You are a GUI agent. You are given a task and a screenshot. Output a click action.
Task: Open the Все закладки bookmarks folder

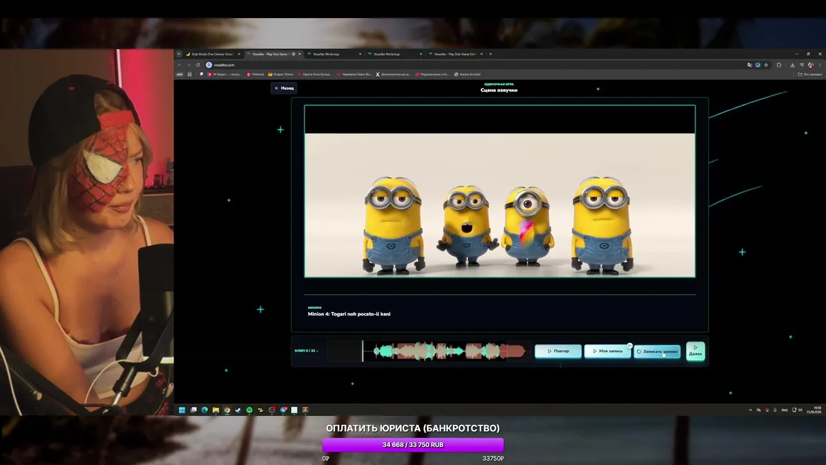tap(810, 74)
